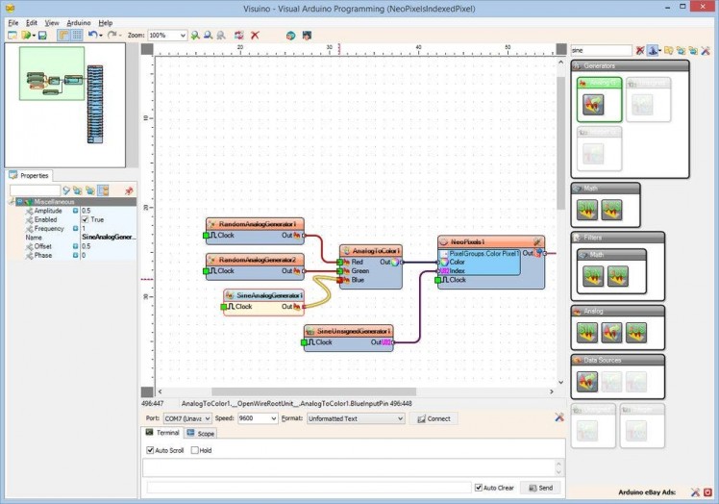
Task: Click the Undo arrow in toolbar
Action: (x=92, y=36)
